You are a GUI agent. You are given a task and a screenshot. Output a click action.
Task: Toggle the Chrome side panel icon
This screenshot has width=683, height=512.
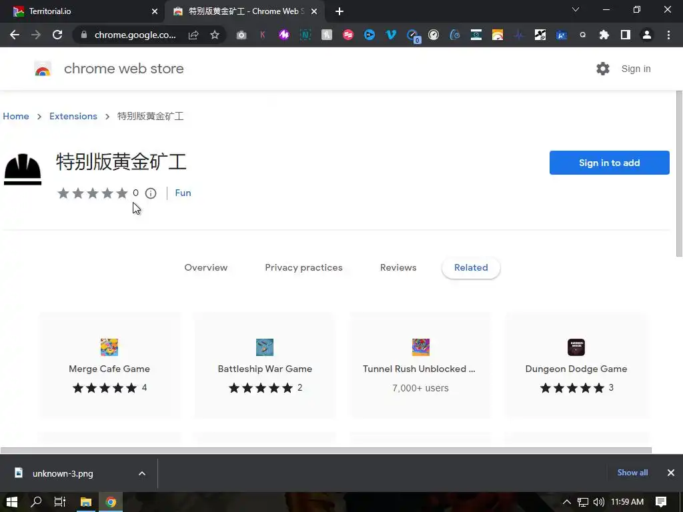pyautogui.click(x=626, y=35)
